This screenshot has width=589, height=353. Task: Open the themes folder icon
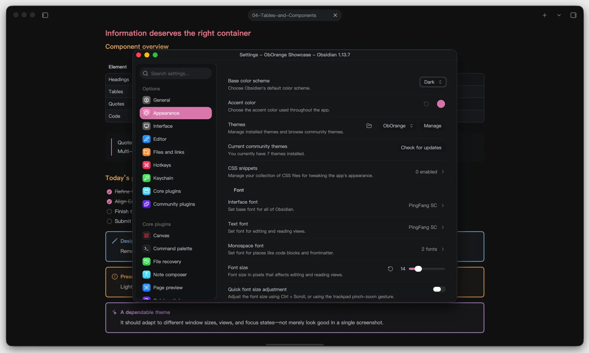coord(369,126)
